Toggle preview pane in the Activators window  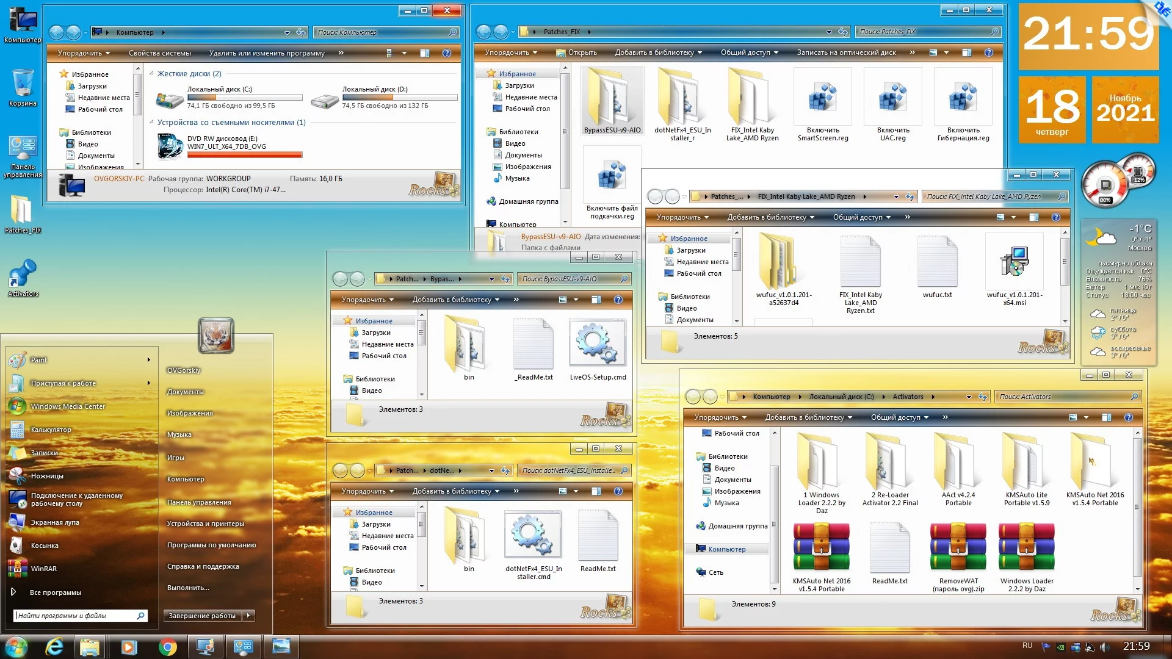coord(1106,417)
